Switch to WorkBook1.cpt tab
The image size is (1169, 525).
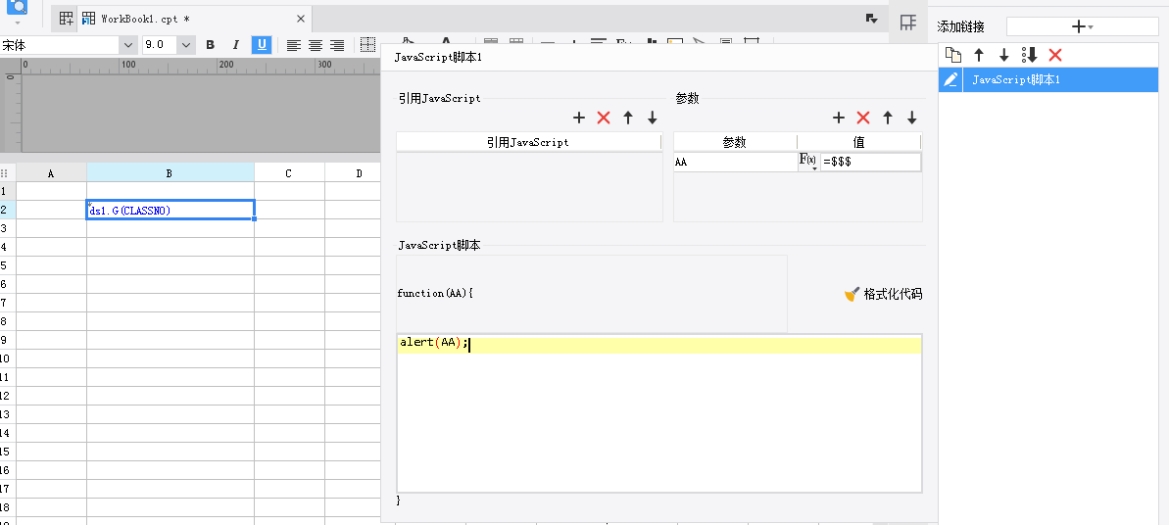pyautogui.click(x=145, y=19)
